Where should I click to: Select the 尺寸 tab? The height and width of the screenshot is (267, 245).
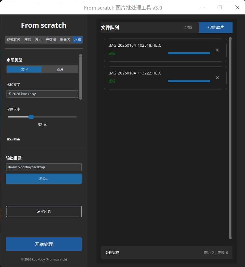coord(38,40)
